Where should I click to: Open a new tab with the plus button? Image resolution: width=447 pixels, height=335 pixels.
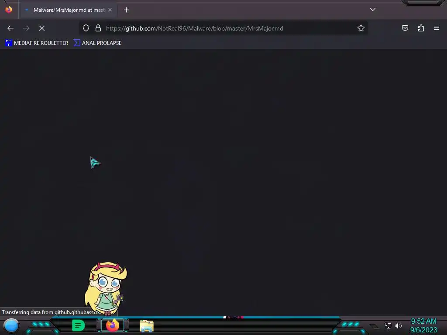126,10
